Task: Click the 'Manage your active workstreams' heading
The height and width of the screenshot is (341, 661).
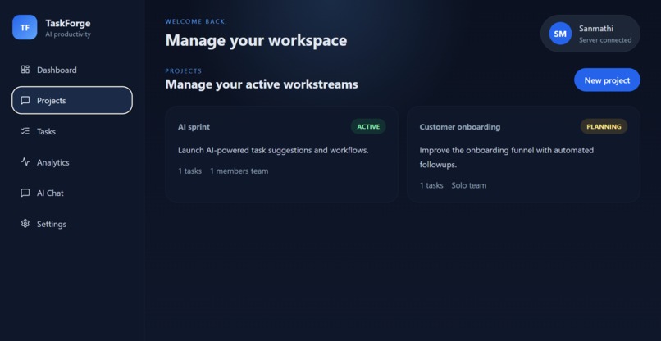Action: 262,84
